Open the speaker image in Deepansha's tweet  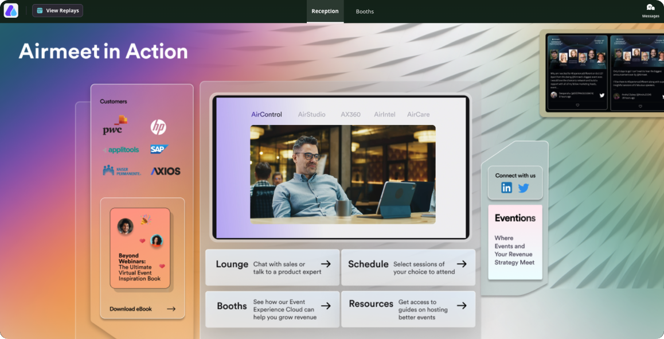click(x=577, y=53)
